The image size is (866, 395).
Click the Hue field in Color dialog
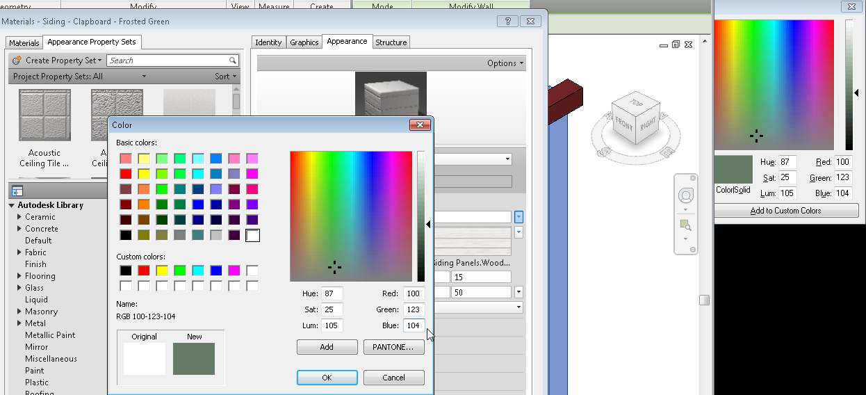pyautogui.click(x=332, y=293)
